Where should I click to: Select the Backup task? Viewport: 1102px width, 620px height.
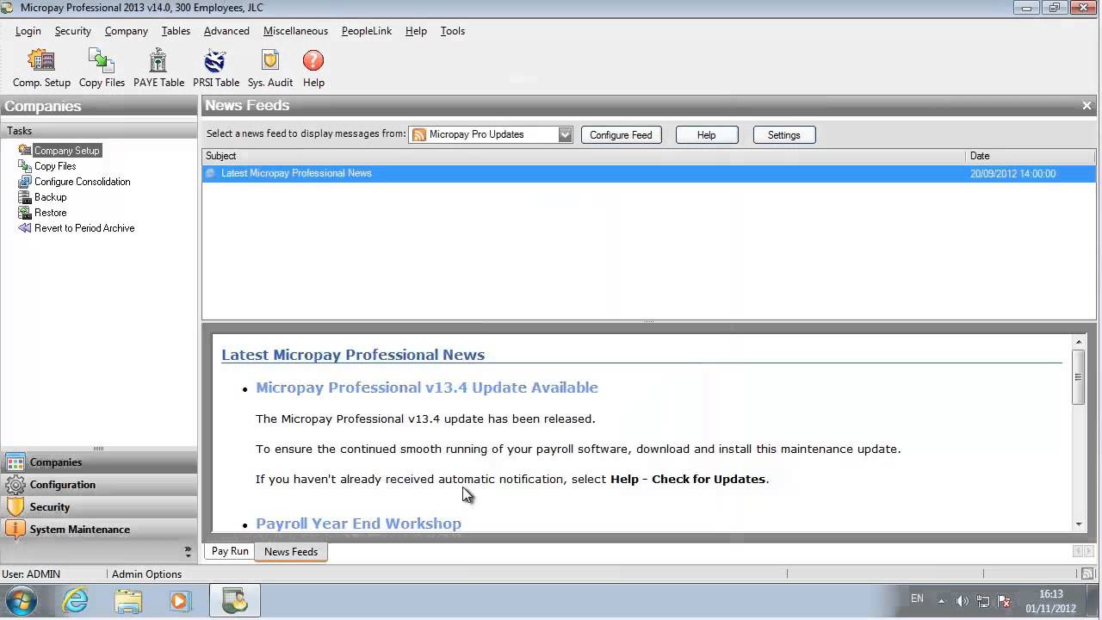pos(50,197)
